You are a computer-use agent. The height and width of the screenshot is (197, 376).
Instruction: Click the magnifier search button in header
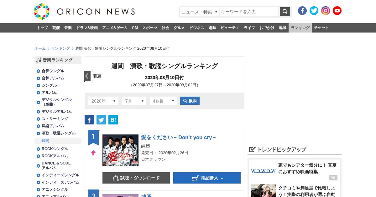285,12
